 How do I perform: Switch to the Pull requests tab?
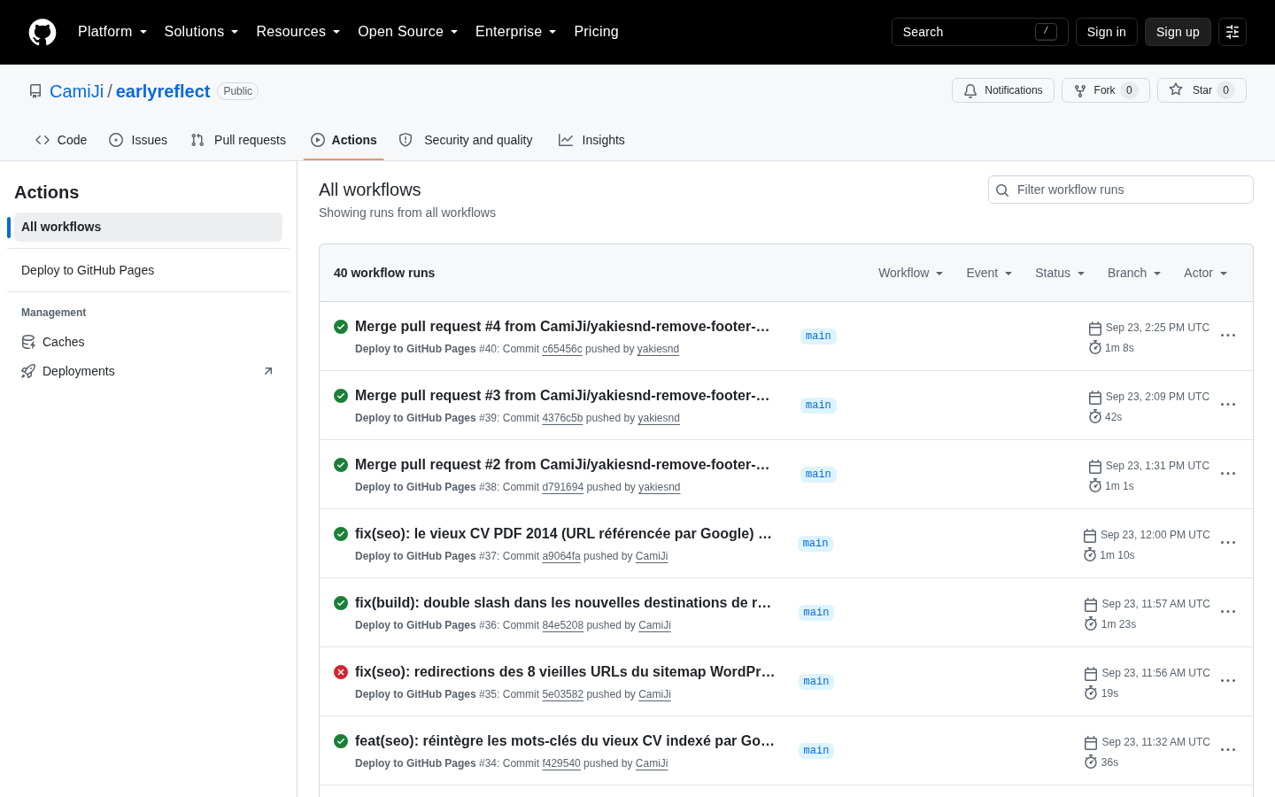coord(238,140)
